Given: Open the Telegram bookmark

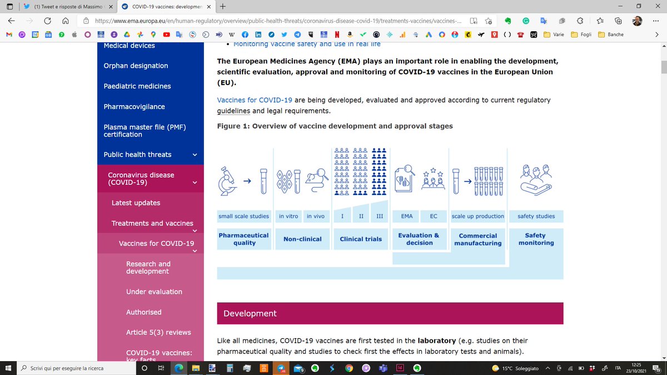Looking at the screenshot, I should point(297,34).
